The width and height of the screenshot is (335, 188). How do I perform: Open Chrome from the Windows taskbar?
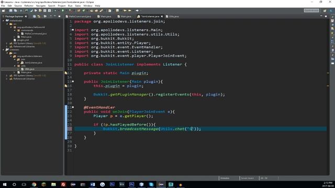pos(34,184)
